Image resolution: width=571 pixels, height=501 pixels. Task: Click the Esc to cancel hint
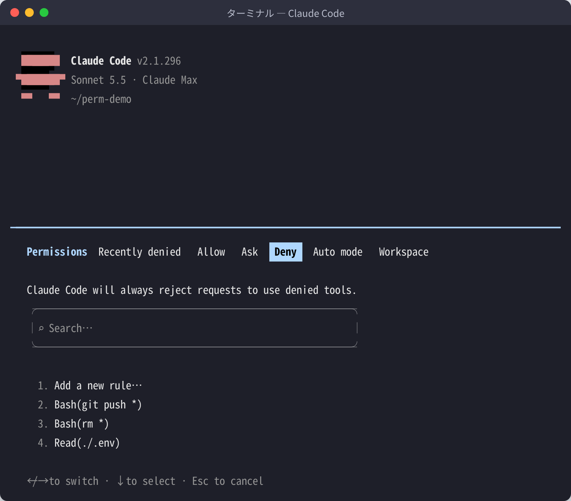(x=228, y=481)
